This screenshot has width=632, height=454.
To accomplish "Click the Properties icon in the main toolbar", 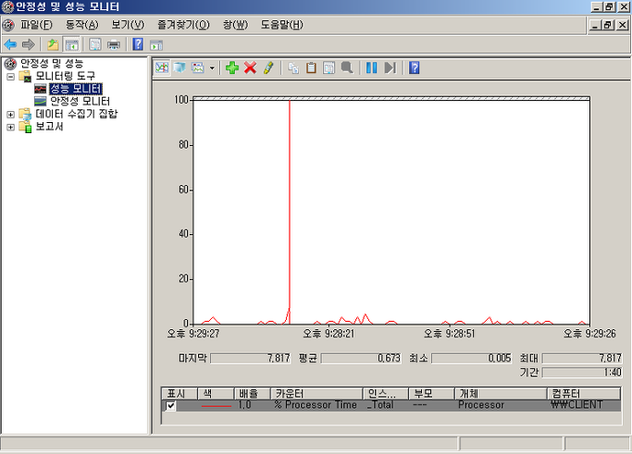I will click(x=95, y=44).
